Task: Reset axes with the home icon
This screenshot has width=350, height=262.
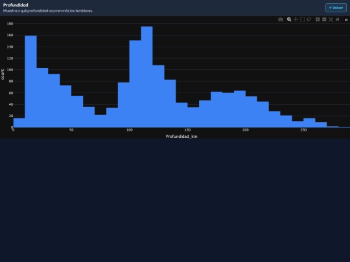Action: (x=337, y=19)
